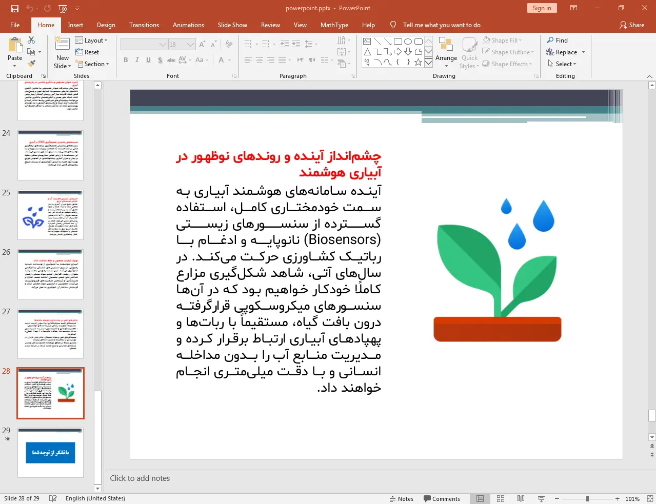Viewport: 656px width, 504px height.
Task: Switch to the Transitions tab
Action: point(144,25)
